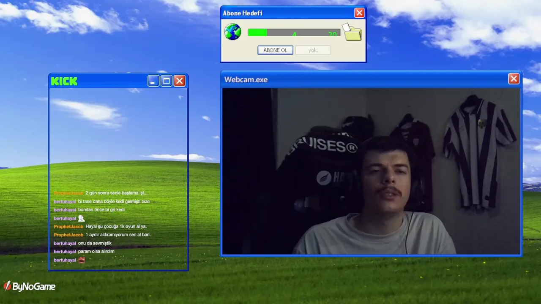Click message "Hayal şu çocuğa 1k oyun al ya."
The width and height of the screenshot is (541, 304).
point(116,227)
